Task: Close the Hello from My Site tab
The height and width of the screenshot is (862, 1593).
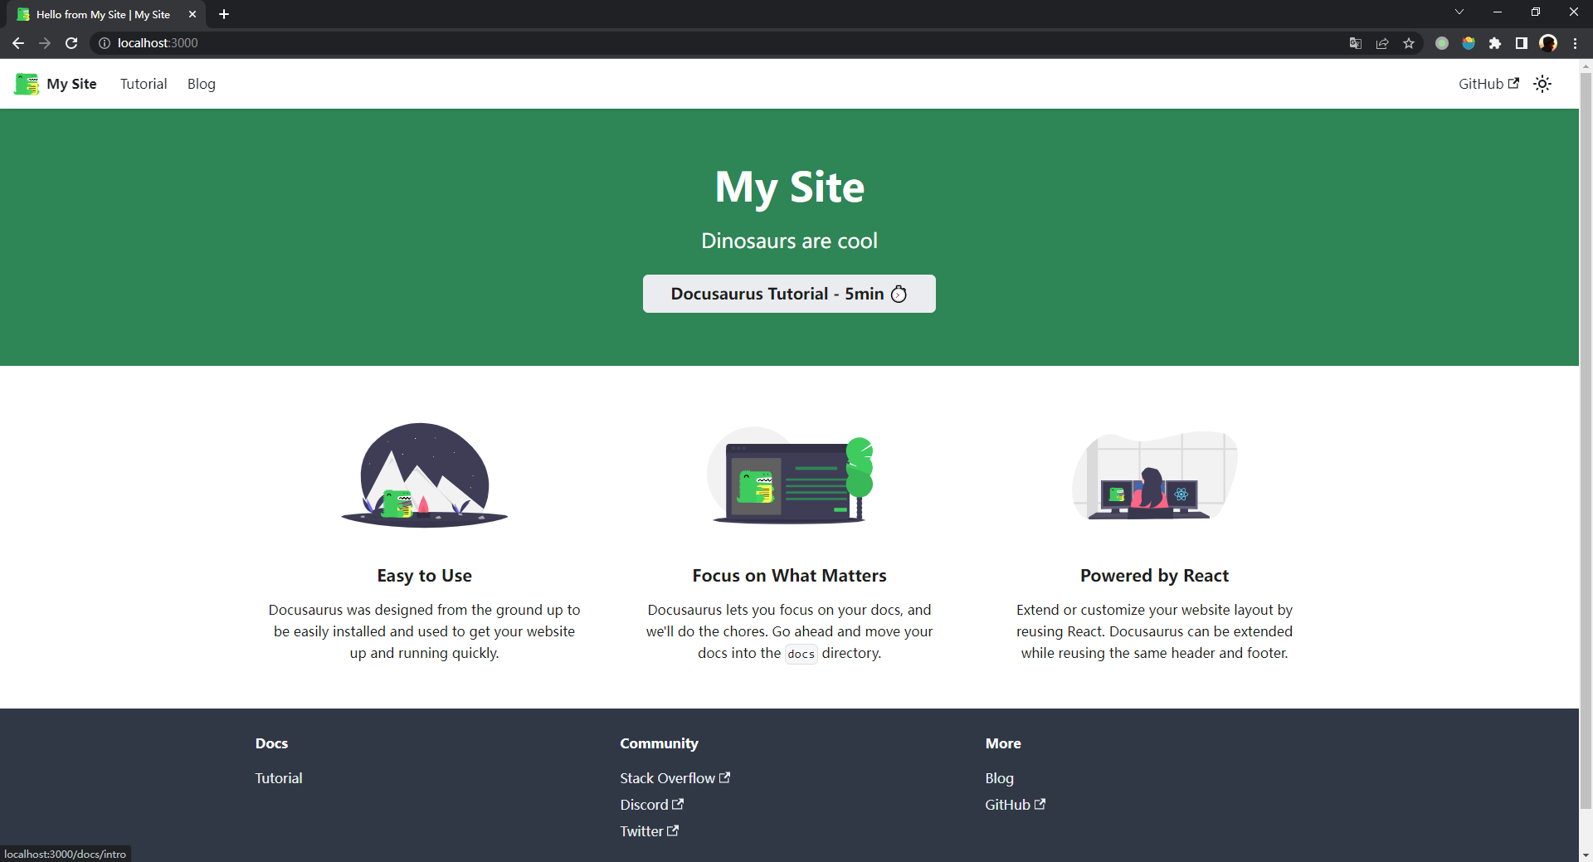Action: point(192,14)
